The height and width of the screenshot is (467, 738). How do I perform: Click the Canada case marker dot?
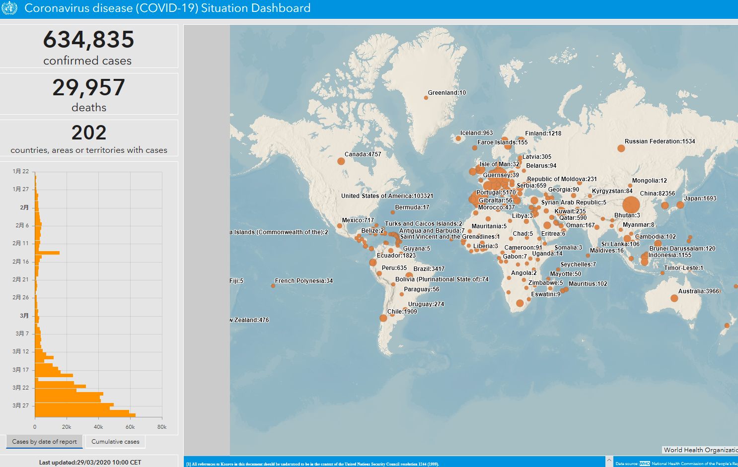pos(341,161)
